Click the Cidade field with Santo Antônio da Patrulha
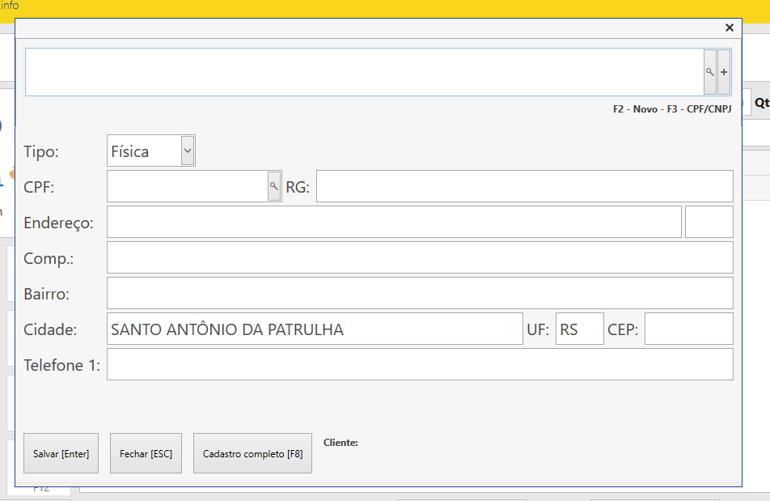This screenshot has height=501, width=770. 315,329
